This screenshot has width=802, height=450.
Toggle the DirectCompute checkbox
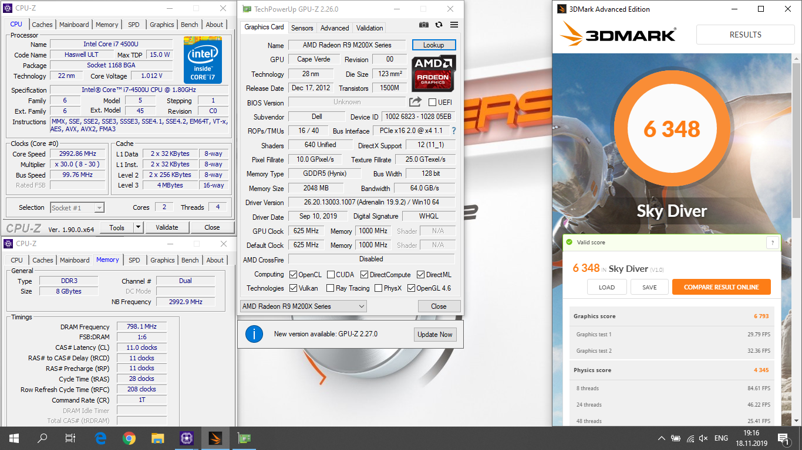pyautogui.click(x=364, y=274)
